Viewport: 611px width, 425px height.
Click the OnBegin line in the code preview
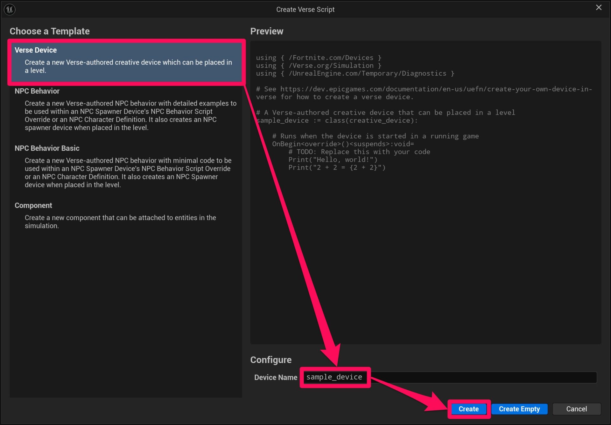pos(343,144)
